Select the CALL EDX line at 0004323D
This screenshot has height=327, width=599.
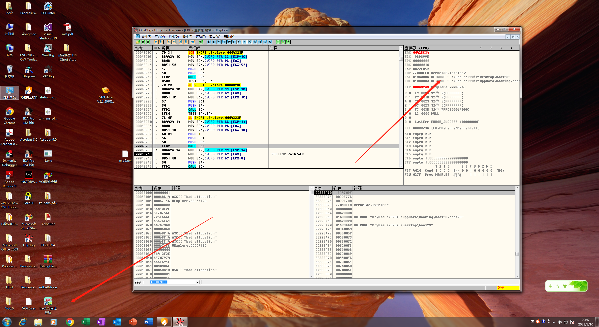(196, 146)
